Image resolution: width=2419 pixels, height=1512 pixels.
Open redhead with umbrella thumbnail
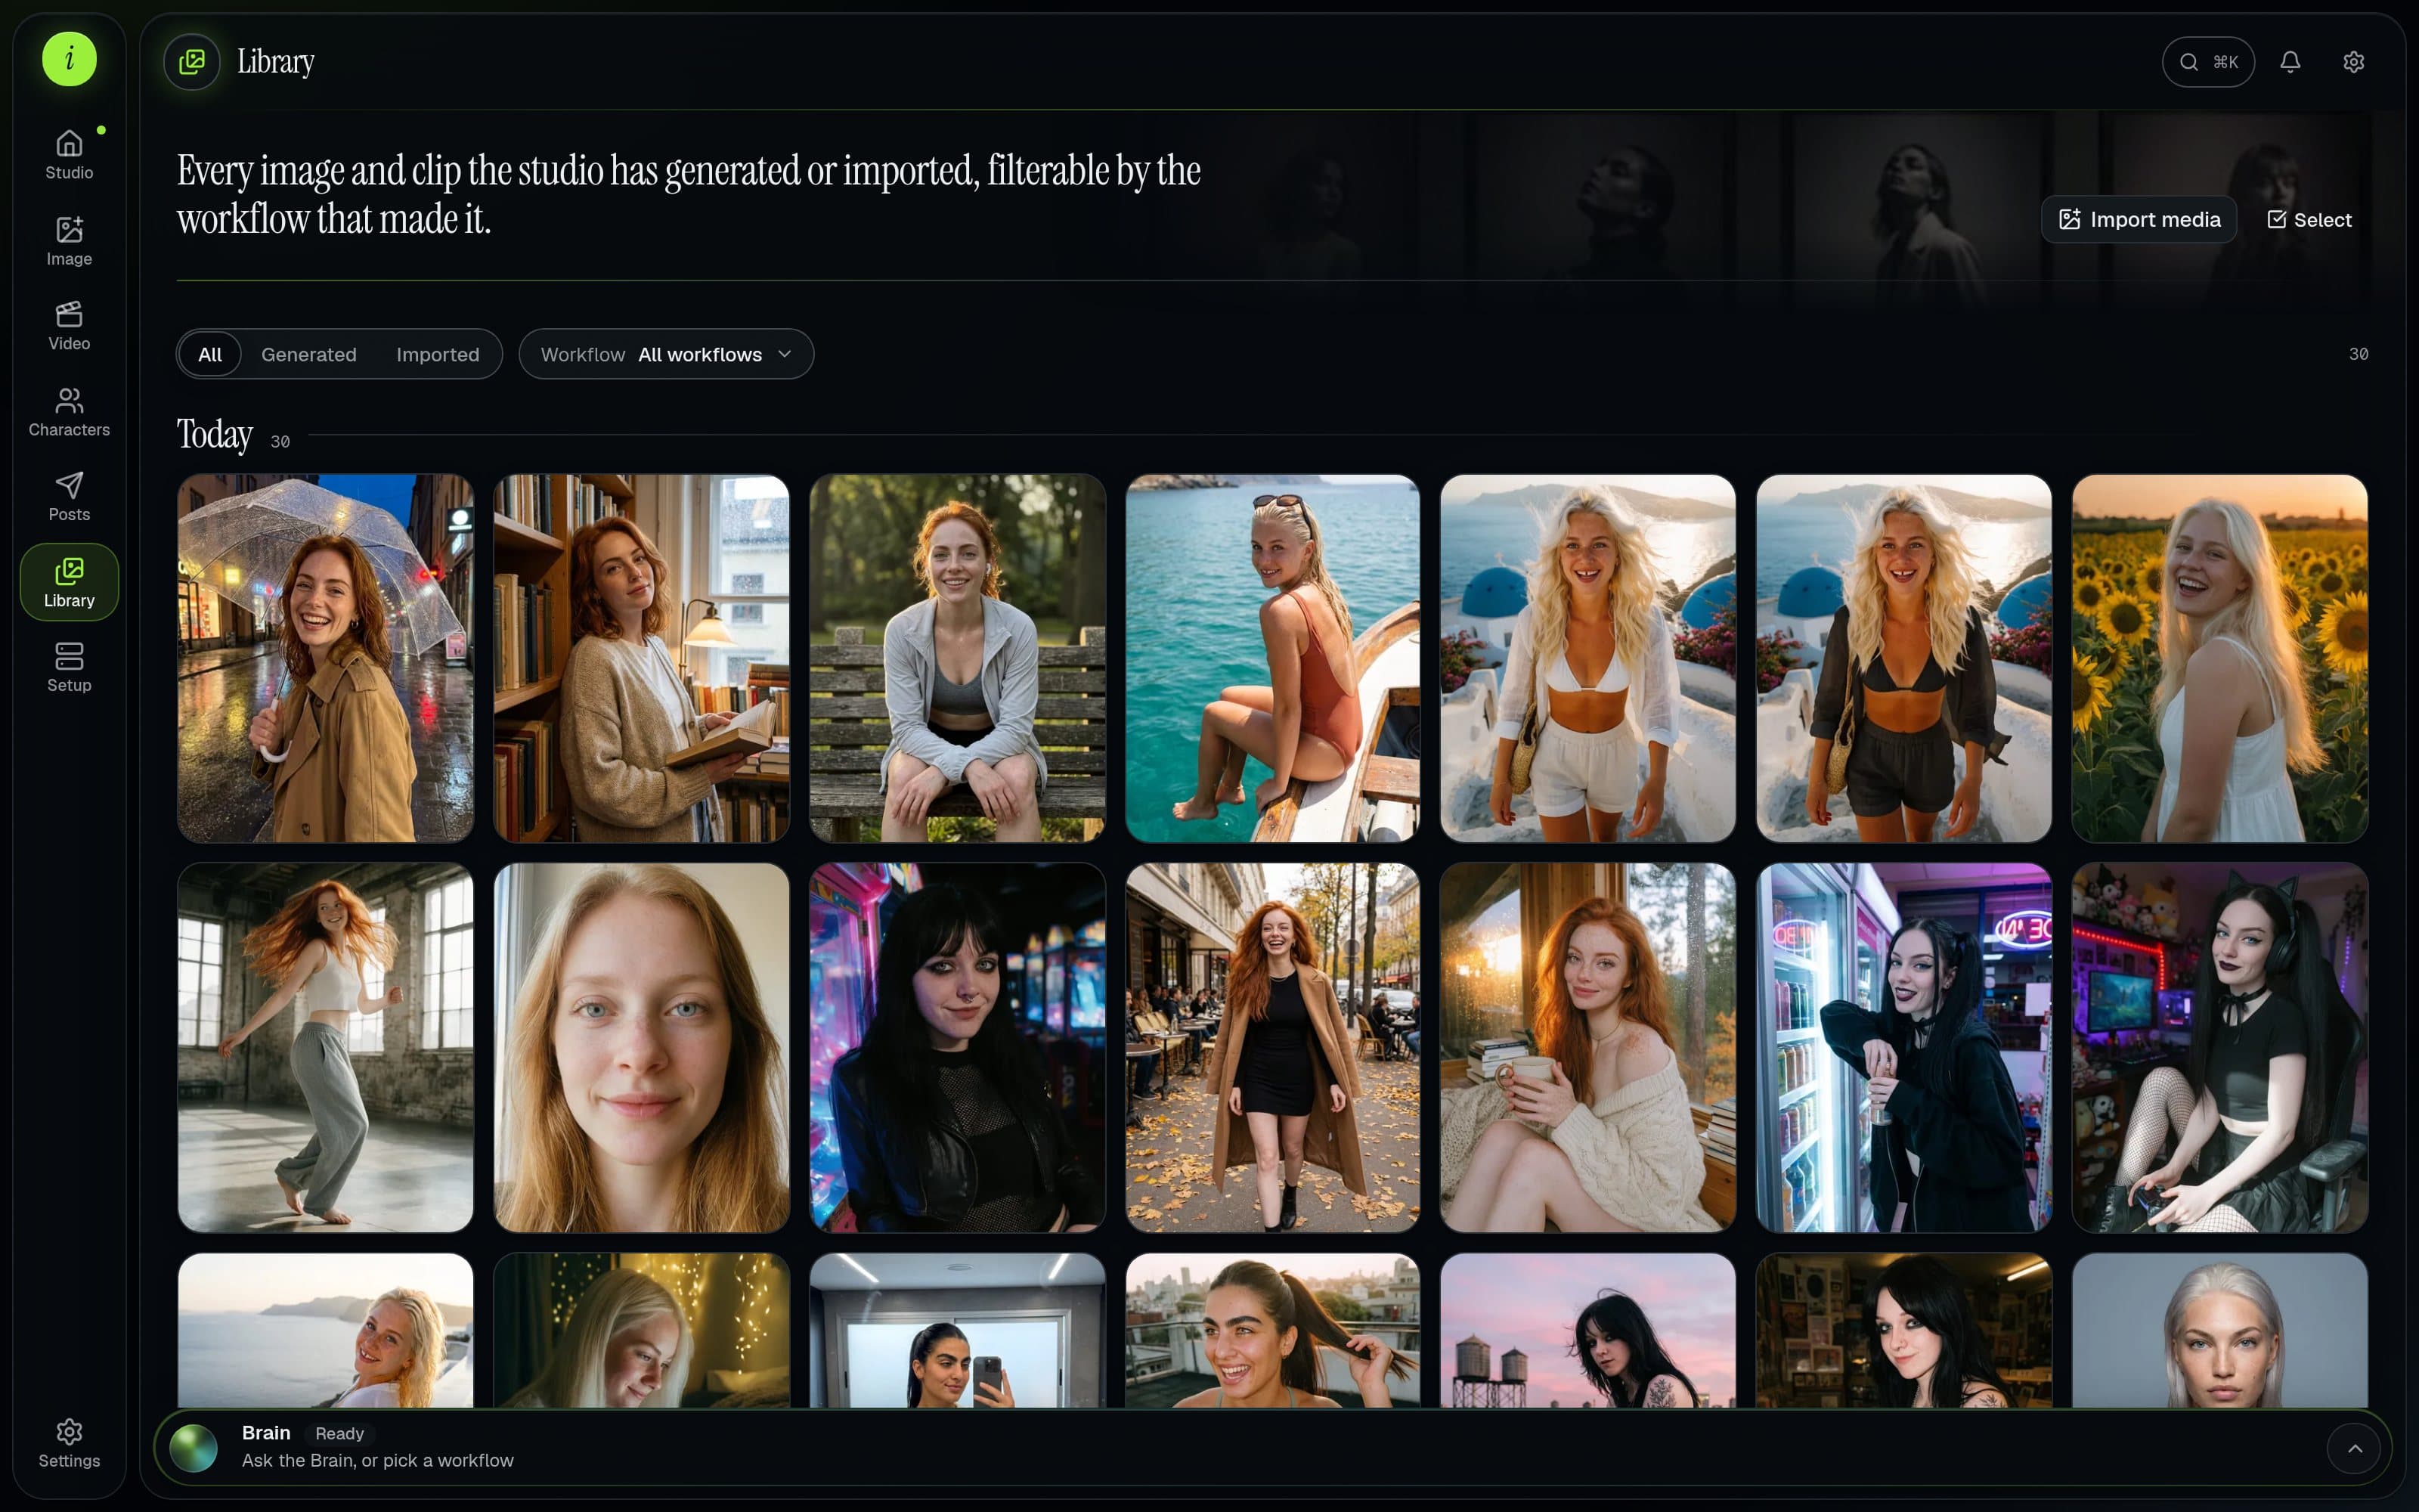point(326,658)
